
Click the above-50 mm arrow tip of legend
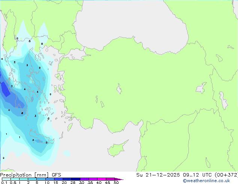pyautogui.click(x=119, y=179)
